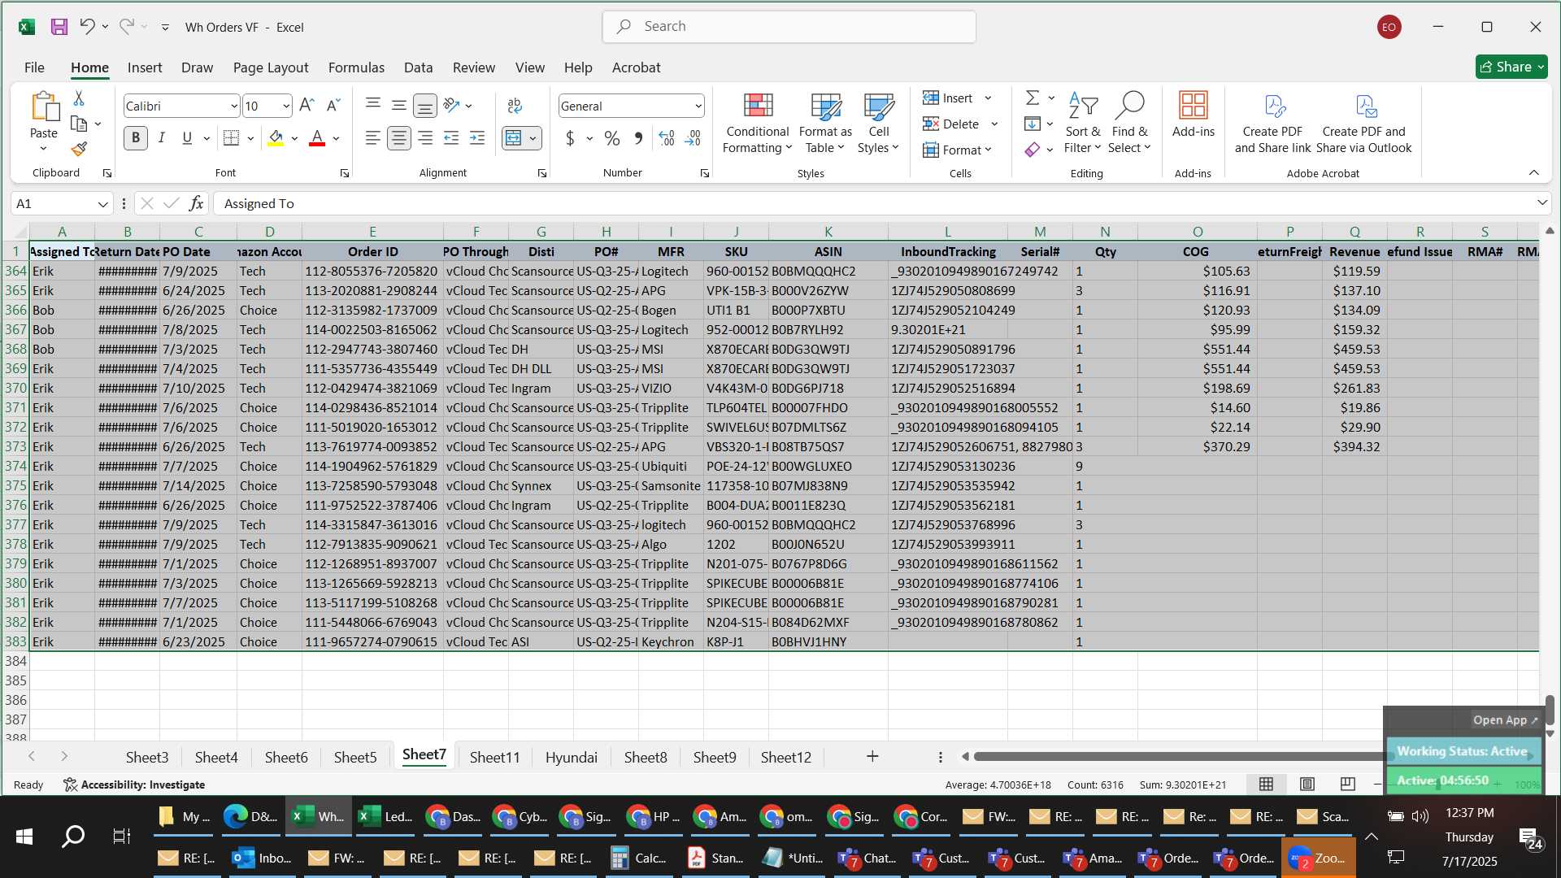Open Sort & Filter dropdown
The image size is (1561, 878).
point(1082,122)
